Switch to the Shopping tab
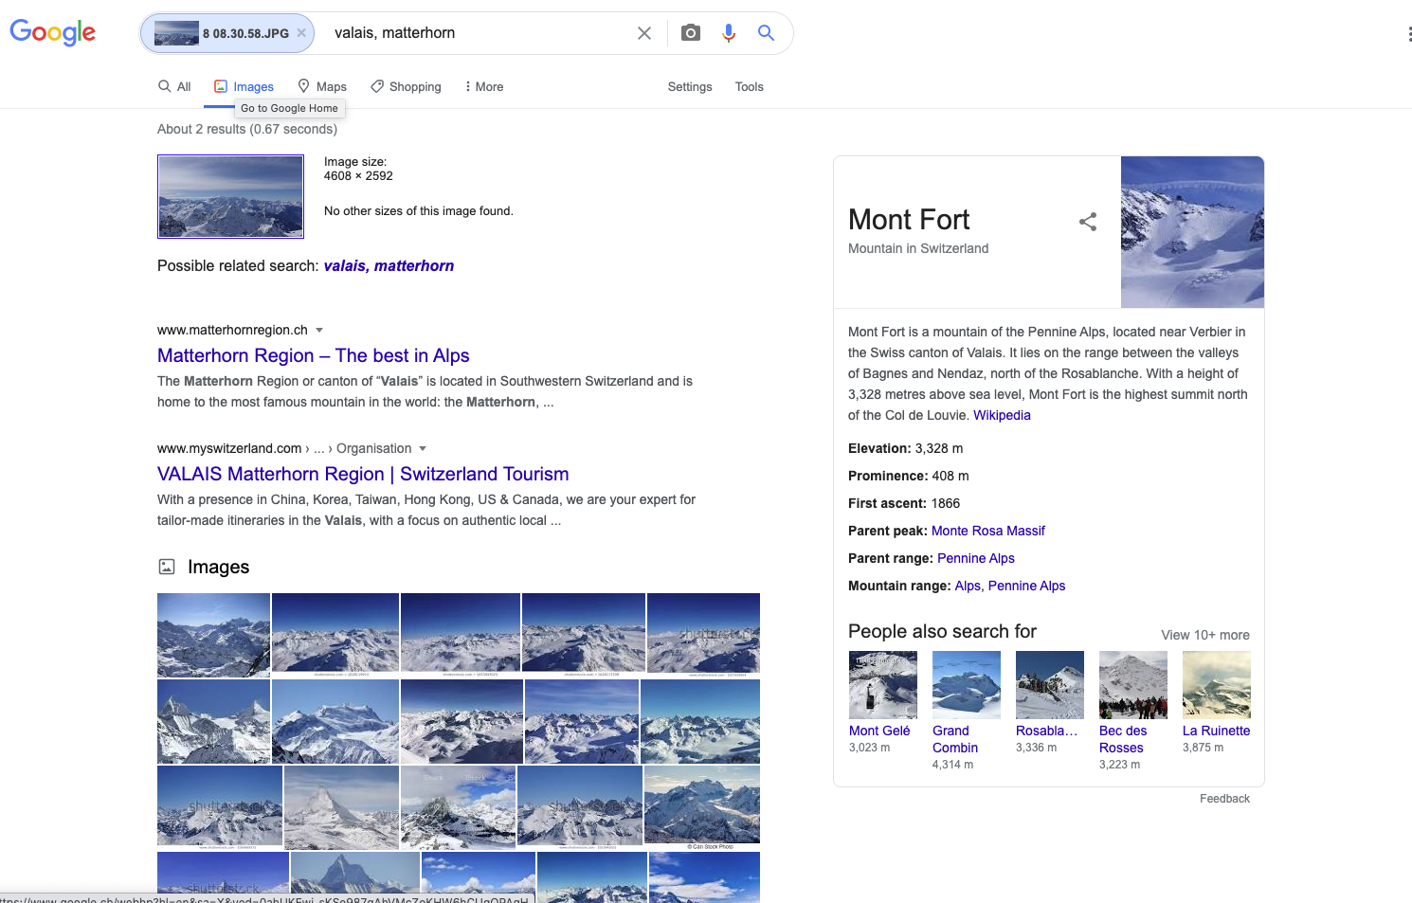 click(x=406, y=86)
